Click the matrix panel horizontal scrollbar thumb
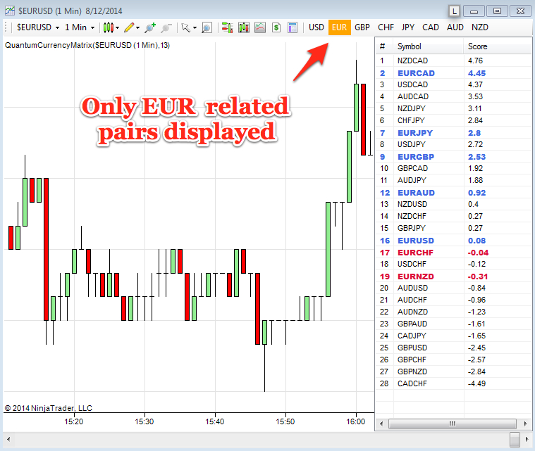 [x=453, y=424]
